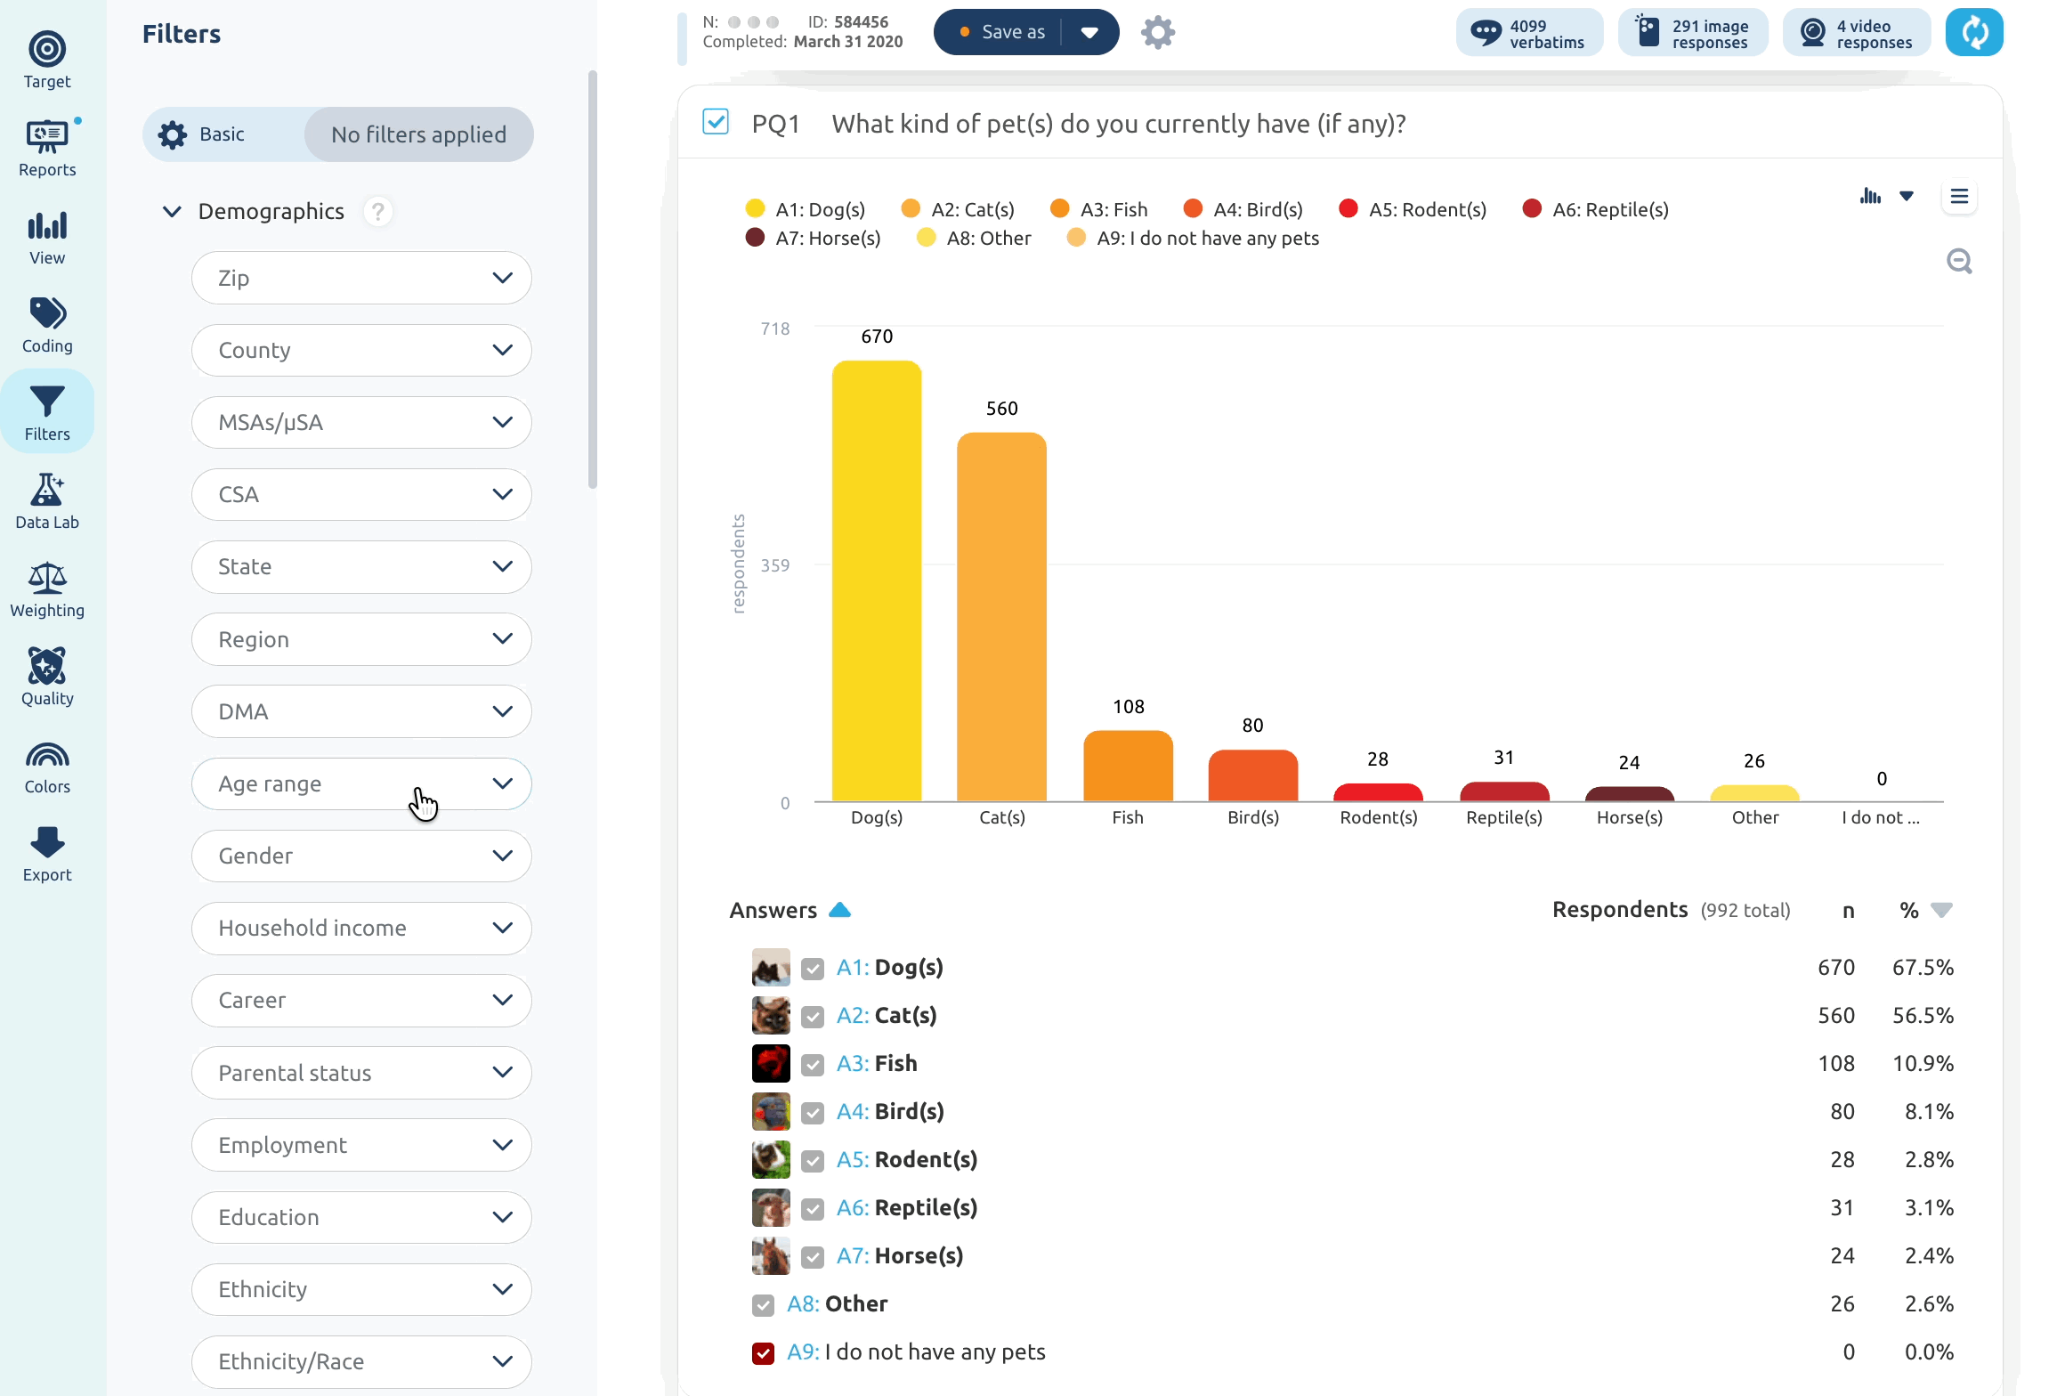Open the Quality section
This screenshot has height=1396, width=2065.
[x=47, y=677]
